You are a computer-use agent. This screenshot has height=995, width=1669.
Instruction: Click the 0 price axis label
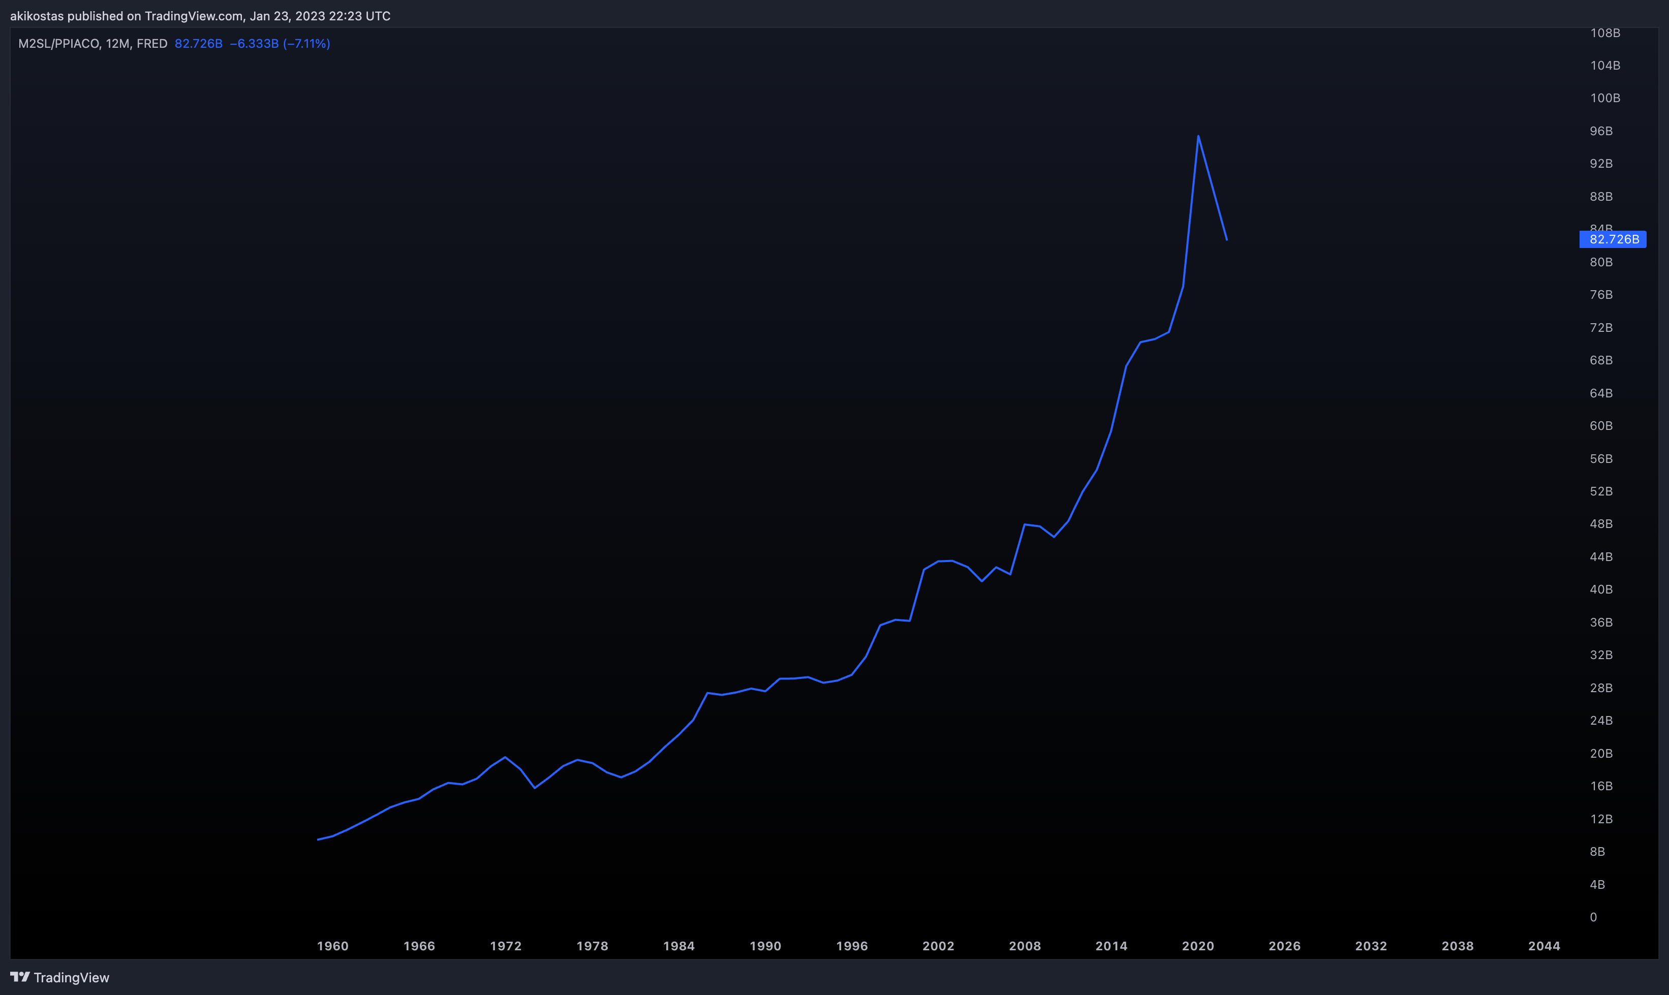pyautogui.click(x=1593, y=917)
